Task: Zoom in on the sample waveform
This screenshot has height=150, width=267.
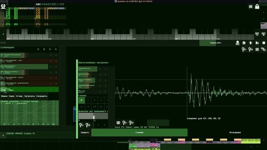Action: click(x=131, y=122)
